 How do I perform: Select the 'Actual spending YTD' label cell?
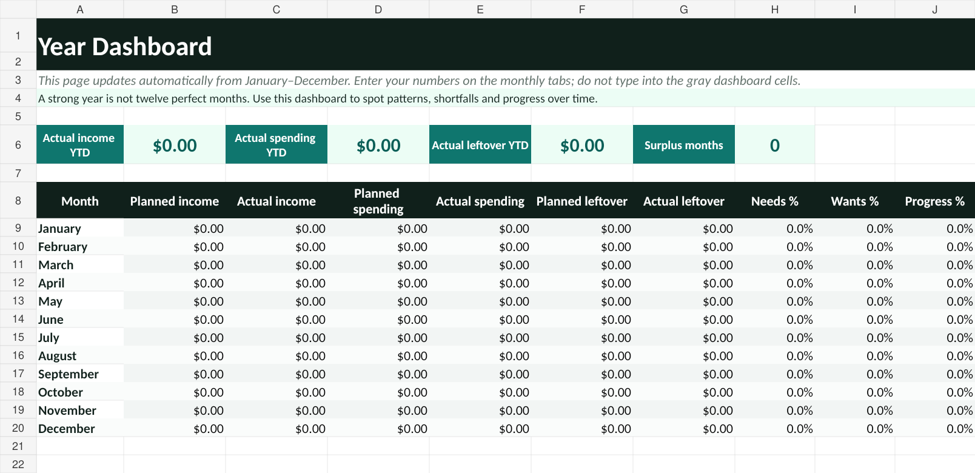click(x=276, y=145)
